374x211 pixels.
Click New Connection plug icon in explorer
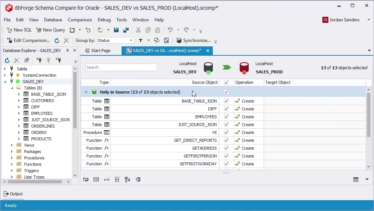click(x=39, y=60)
